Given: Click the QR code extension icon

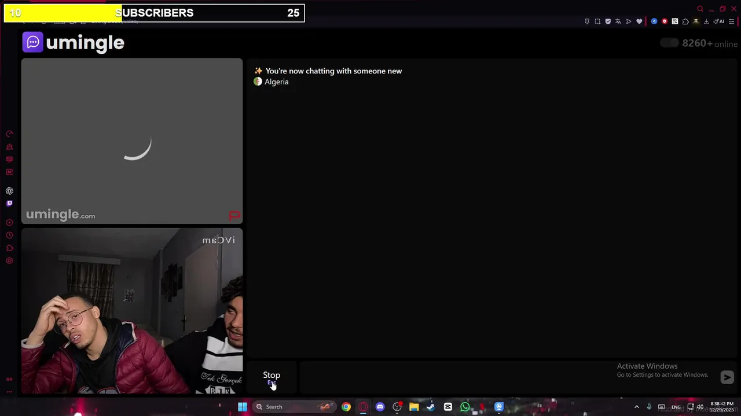Looking at the screenshot, I should click(675, 21).
